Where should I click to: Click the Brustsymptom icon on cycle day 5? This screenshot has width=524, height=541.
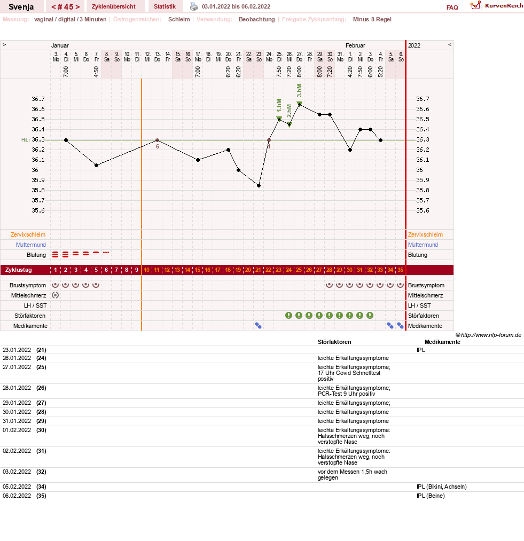(x=96, y=285)
